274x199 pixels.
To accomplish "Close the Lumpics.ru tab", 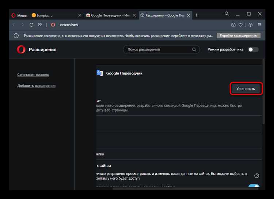I will [x=80, y=15].
